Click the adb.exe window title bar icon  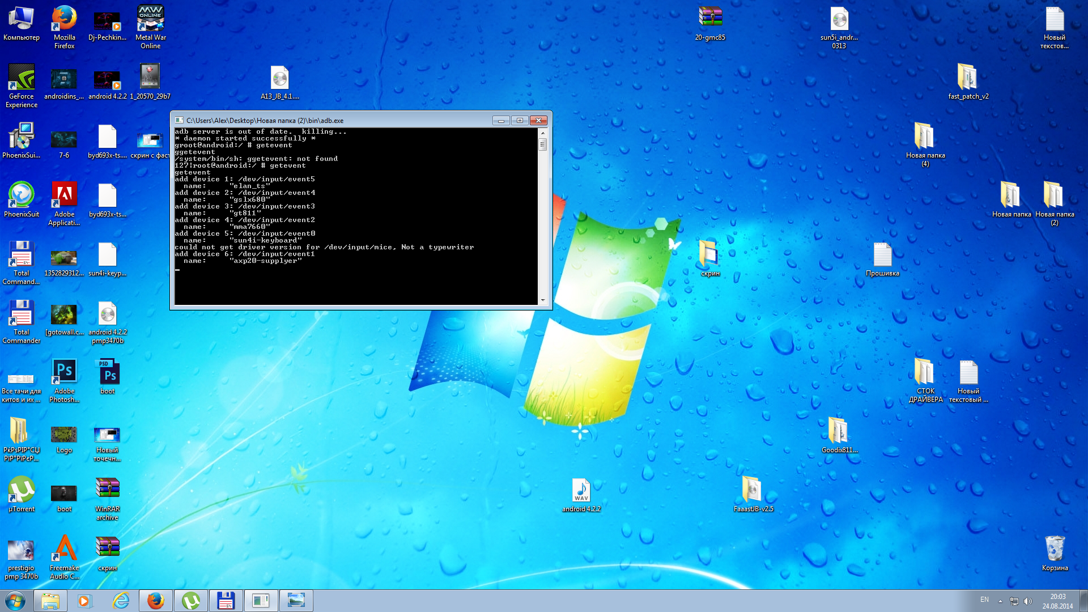point(179,120)
